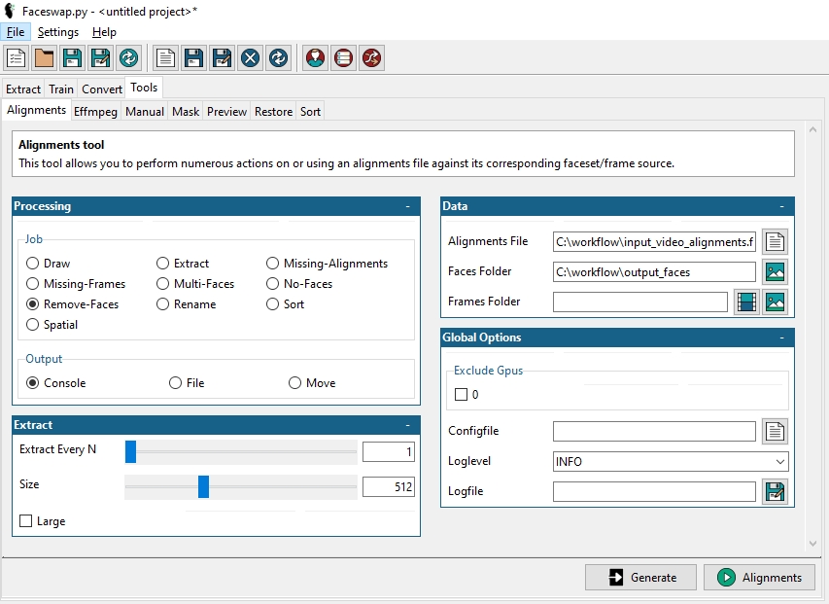Choose Logfile save location icon
The image size is (829, 604).
pos(775,491)
